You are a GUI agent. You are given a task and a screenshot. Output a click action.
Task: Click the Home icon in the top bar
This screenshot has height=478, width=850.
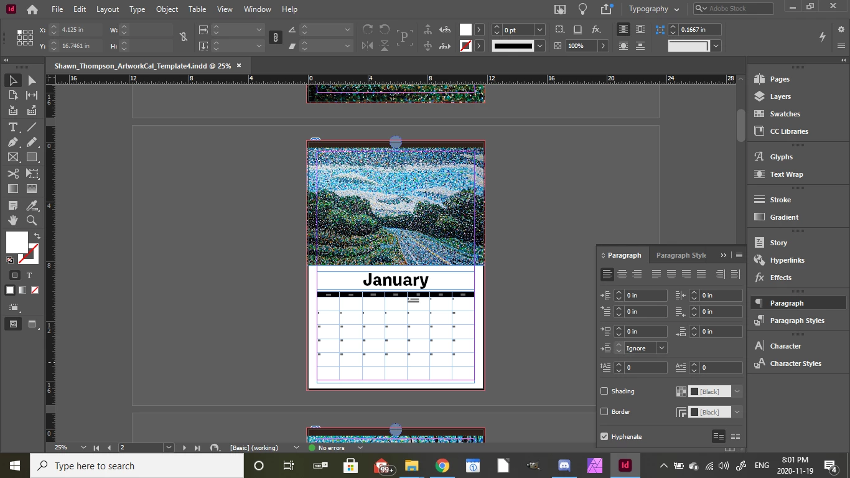click(x=32, y=9)
